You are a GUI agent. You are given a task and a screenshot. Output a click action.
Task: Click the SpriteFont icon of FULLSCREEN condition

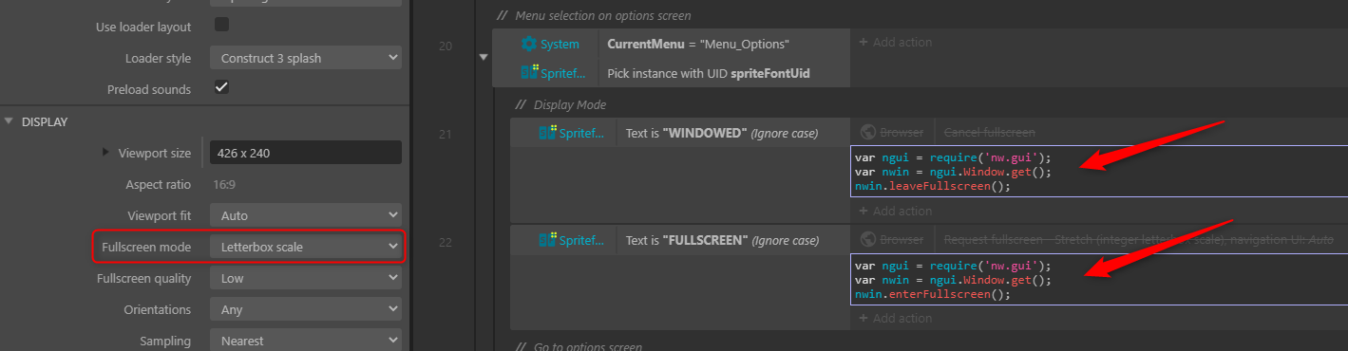547,240
